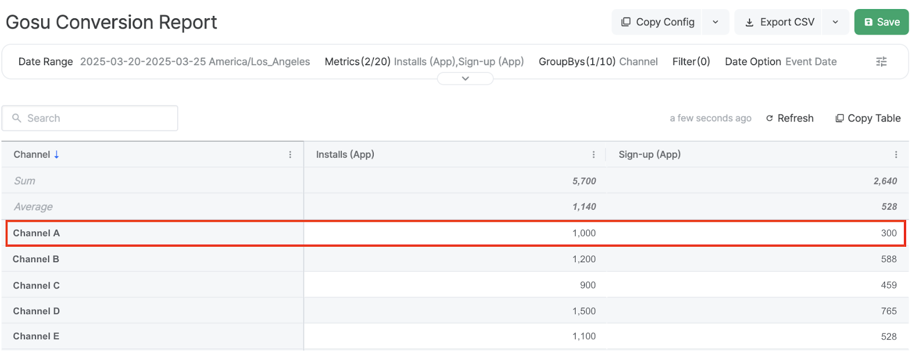Open the Sign-up (App) column options menu

click(x=896, y=154)
